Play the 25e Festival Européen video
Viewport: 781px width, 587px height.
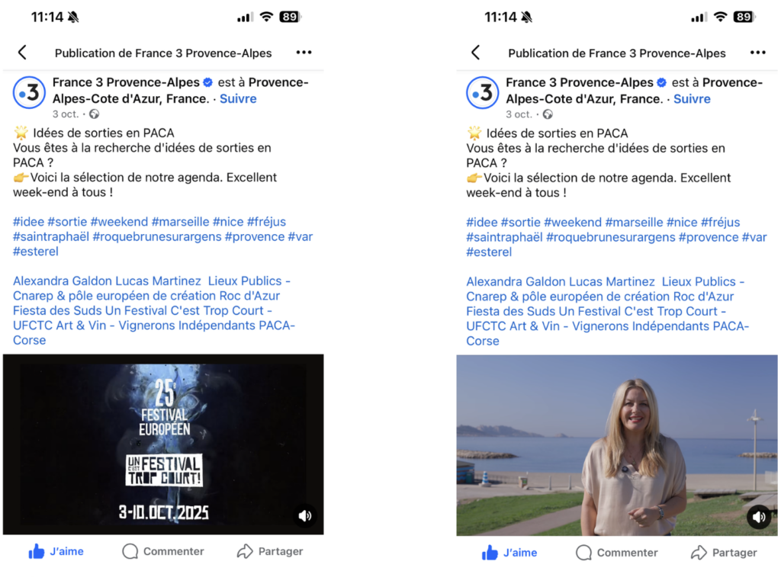163,444
